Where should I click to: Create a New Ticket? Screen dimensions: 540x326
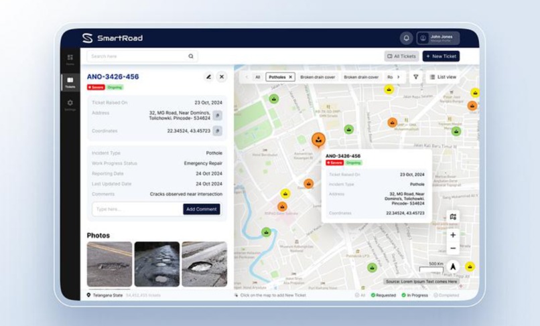(x=441, y=56)
